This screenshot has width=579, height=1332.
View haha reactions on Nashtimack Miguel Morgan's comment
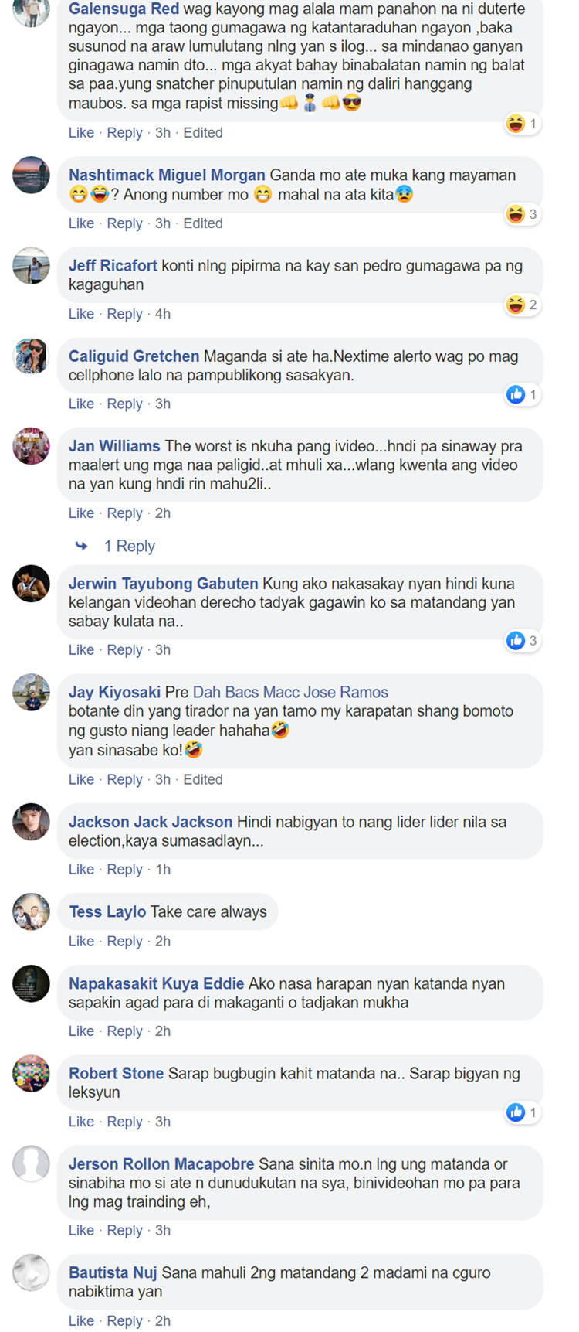(x=523, y=214)
